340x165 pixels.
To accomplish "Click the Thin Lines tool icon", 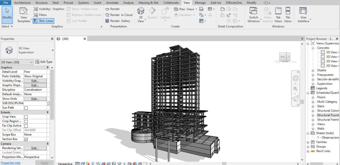I will (x=36, y=21).
